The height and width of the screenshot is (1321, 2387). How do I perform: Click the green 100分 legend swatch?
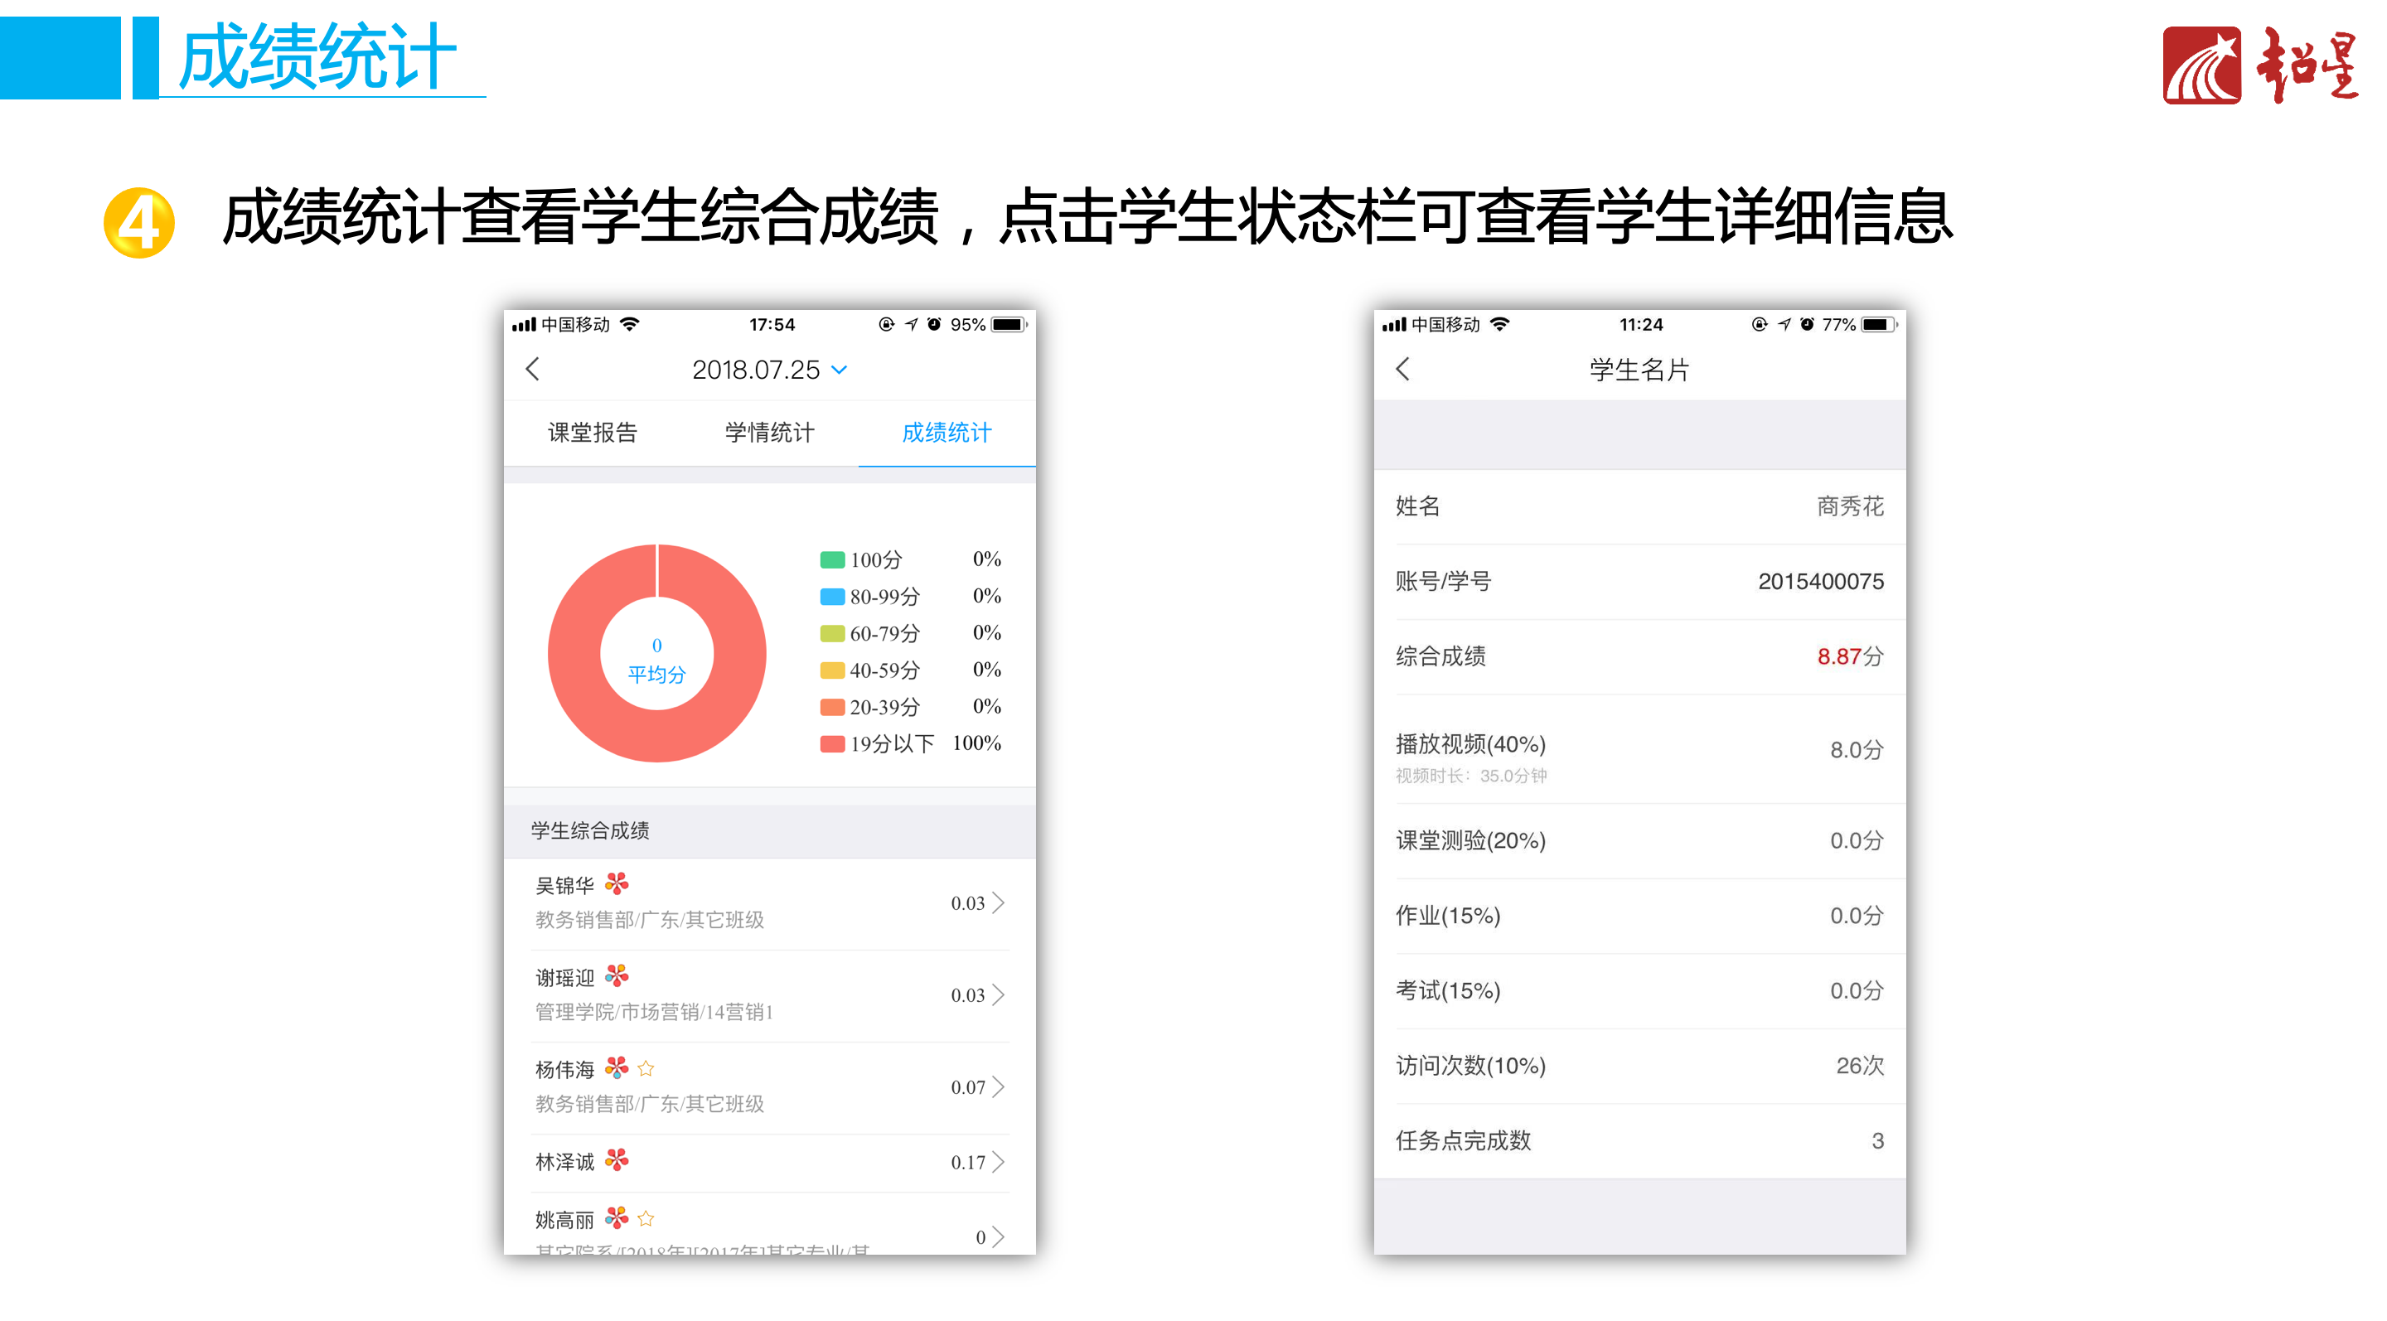point(831,559)
